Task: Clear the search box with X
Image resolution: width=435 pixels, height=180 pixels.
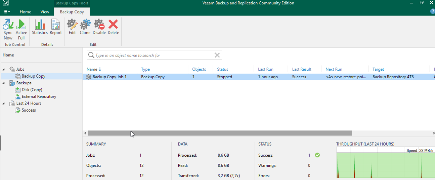Action: (217, 55)
